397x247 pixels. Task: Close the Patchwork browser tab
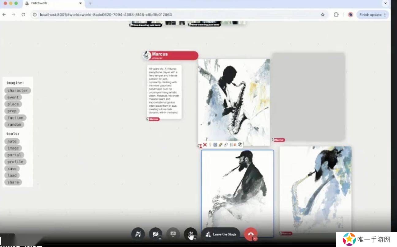tap(81, 3)
